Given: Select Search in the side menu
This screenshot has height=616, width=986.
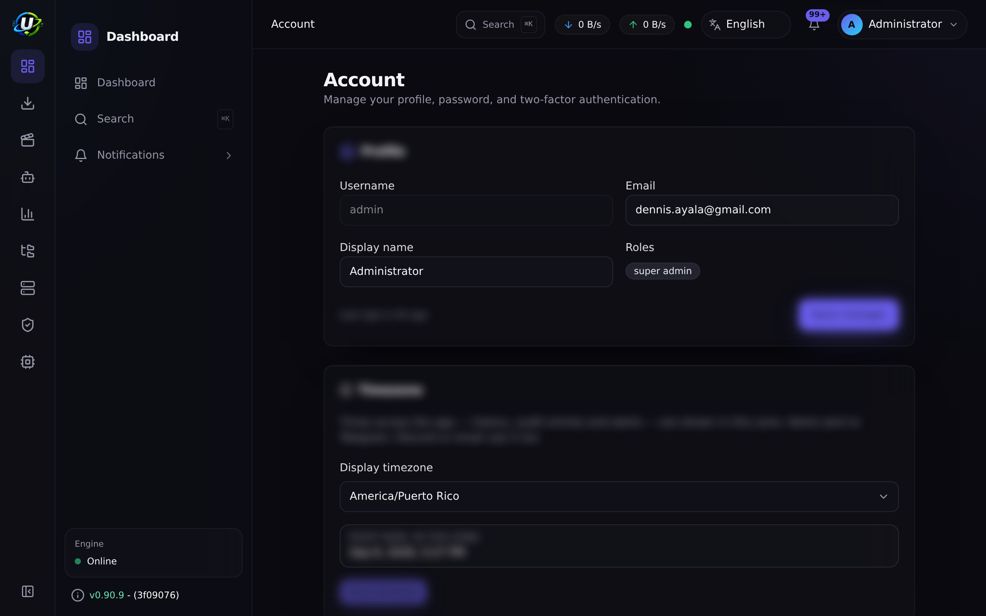Looking at the screenshot, I should tap(154, 119).
